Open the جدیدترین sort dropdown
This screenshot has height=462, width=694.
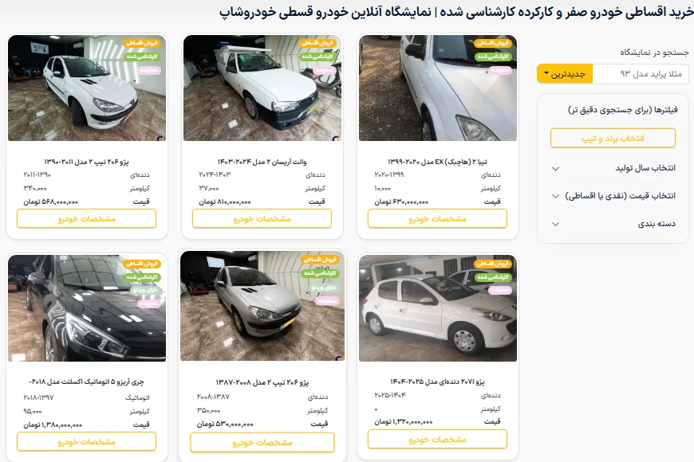coord(565,74)
